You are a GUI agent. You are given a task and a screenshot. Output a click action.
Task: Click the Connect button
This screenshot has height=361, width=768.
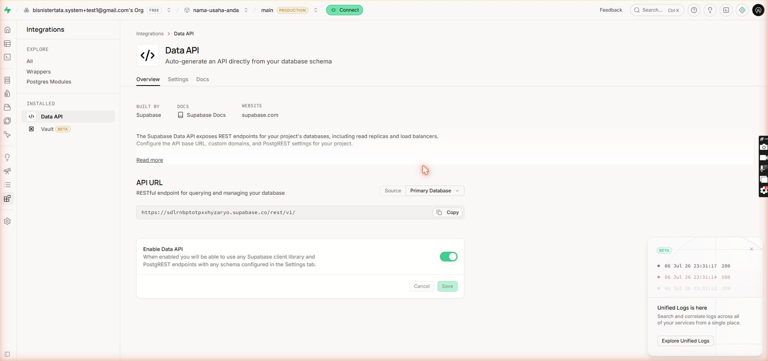345,10
